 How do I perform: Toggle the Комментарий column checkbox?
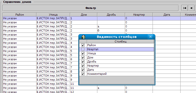point(83,74)
